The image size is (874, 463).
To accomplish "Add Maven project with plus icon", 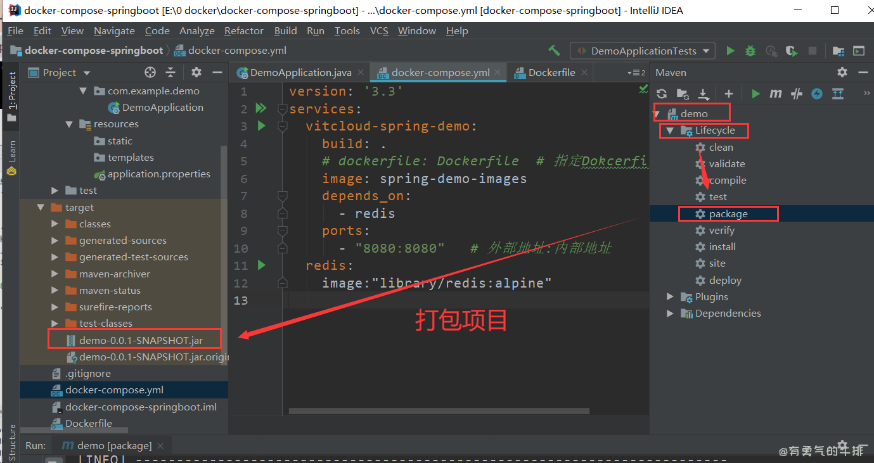I will tap(729, 94).
